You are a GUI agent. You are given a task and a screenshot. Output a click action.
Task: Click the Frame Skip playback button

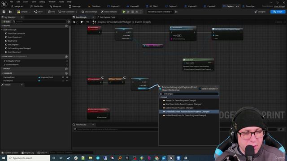[x=129, y=12]
